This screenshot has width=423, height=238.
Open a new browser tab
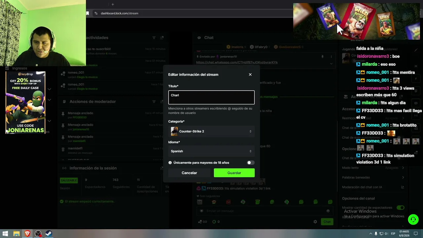[113, 4]
